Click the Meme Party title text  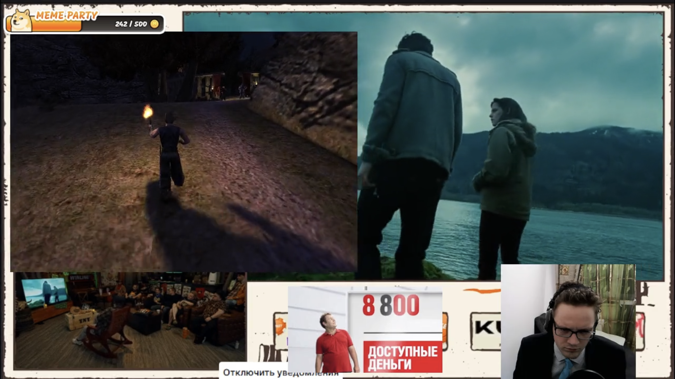click(x=67, y=15)
